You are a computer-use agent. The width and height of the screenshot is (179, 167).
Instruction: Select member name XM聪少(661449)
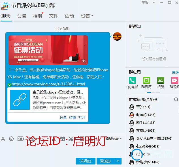(x=148, y=162)
